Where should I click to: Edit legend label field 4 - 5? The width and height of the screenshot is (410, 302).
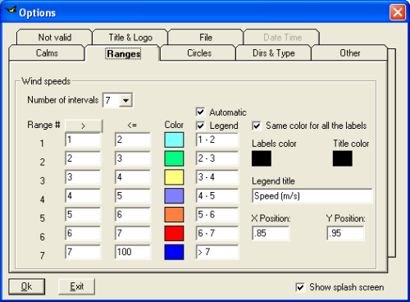point(217,196)
